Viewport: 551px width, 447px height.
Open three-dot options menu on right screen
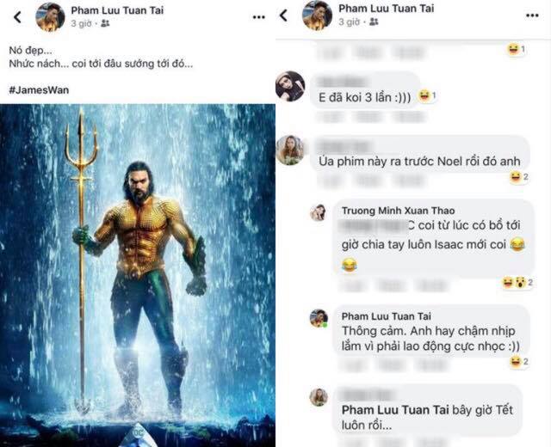[532, 15]
